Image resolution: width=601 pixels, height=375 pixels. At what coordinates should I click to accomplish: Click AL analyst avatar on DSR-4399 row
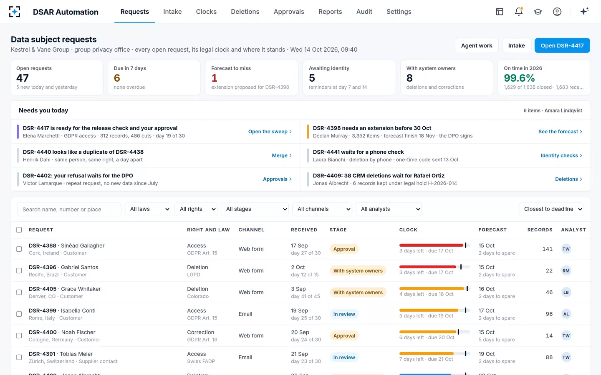pos(566,314)
